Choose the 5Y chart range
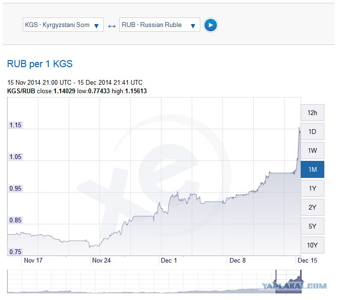Viewport: 339px width, 300px height. 312,226
